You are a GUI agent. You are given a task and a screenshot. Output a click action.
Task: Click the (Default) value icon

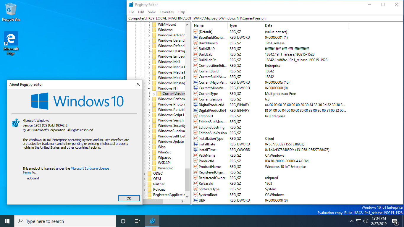click(196, 32)
